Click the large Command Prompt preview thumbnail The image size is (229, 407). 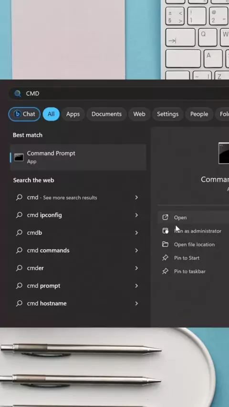coord(224,153)
